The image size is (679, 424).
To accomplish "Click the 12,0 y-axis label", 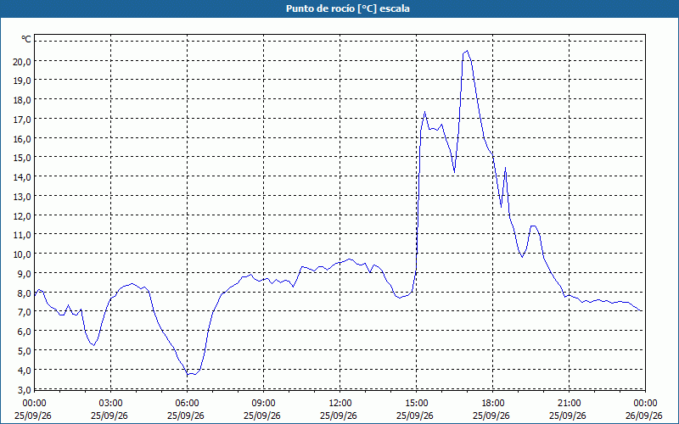I will pyautogui.click(x=22, y=215).
